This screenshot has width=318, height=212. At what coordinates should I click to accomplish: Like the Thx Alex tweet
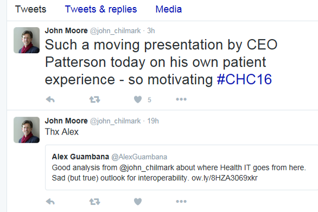(x=138, y=202)
